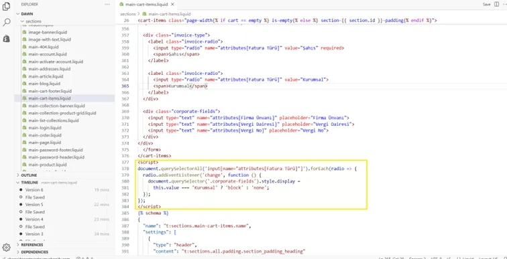The width and height of the screenshot is (507, 259).
Task: Select File Saved entry below Version 6
Action: (x=35, y=197)
